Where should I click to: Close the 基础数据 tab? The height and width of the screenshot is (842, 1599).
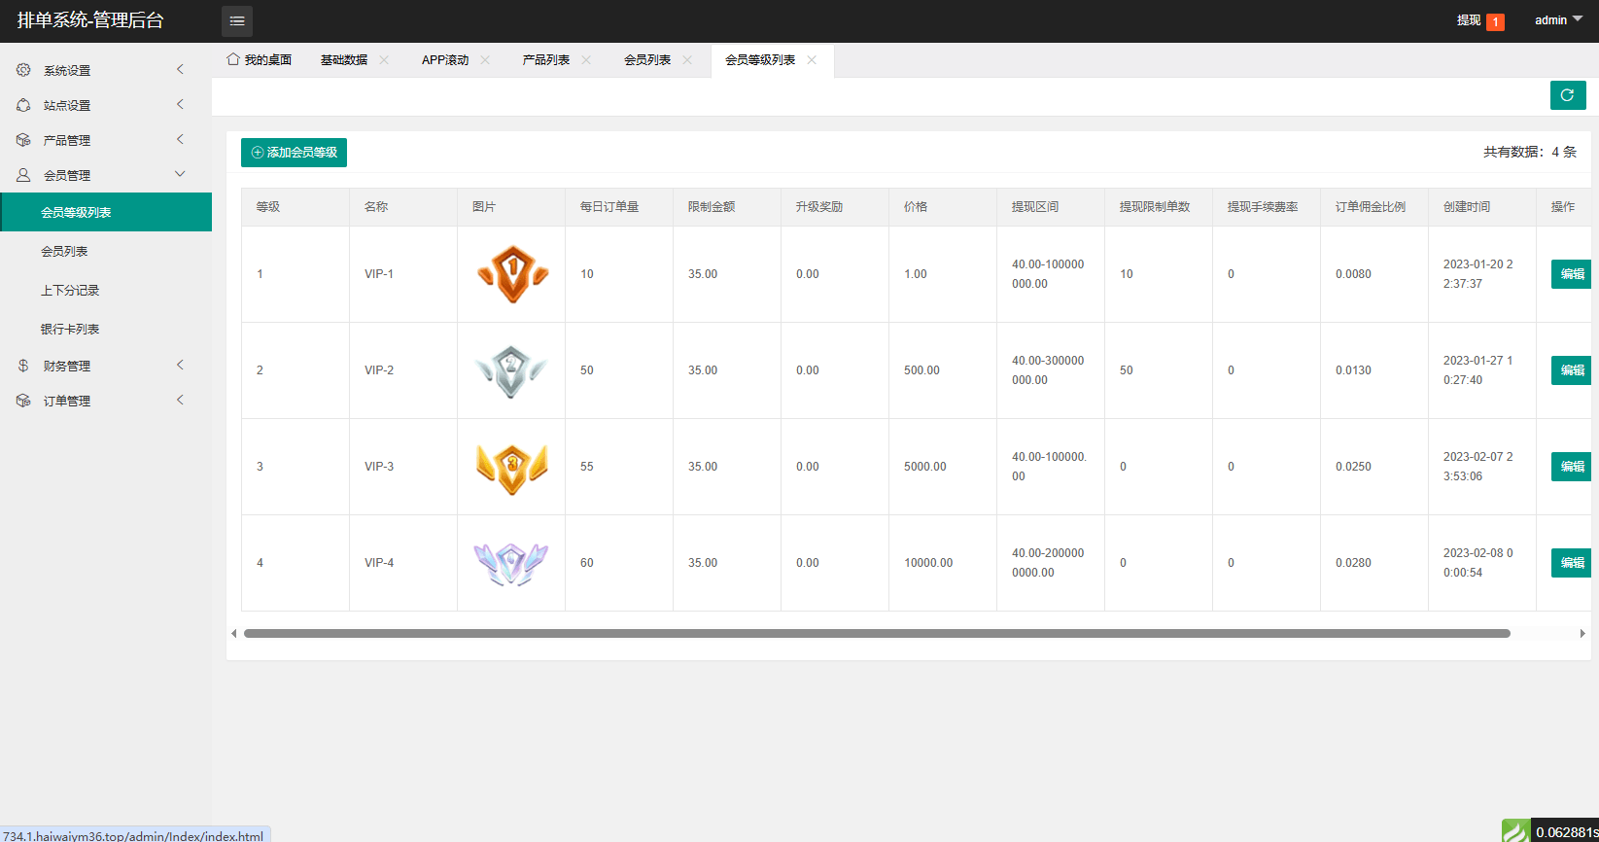click(x=384, y=60)
